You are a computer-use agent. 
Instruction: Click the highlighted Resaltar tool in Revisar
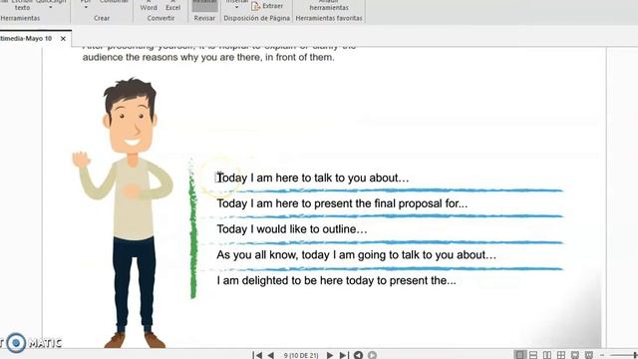click(x=204, y=5)
